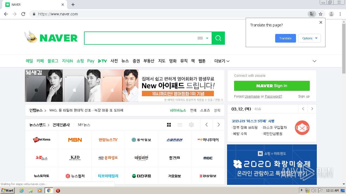The height and width of the screenshot is (194, 346).
Task: Open newsstand settings gear
Action: pos(191,125)
